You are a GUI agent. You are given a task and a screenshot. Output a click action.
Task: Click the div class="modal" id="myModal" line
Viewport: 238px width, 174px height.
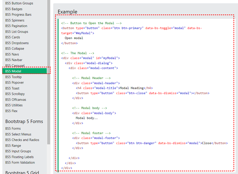click(x=91, y=58)
